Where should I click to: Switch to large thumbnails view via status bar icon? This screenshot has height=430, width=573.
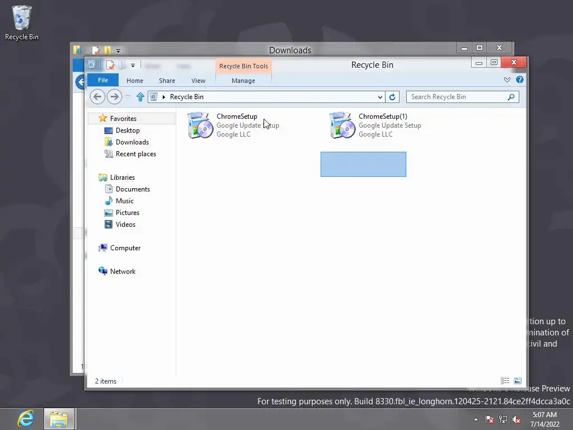click(x=518, y=381)
